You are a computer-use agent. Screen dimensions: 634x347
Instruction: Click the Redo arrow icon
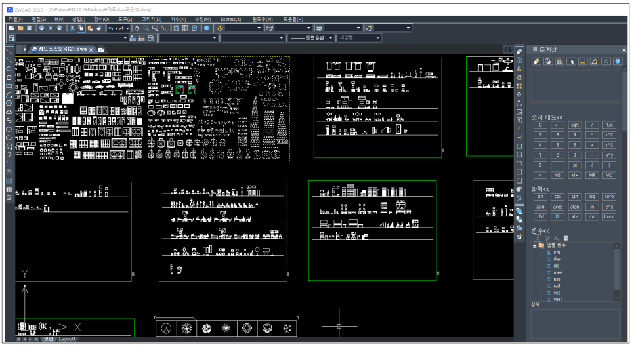tap(121, 28)
